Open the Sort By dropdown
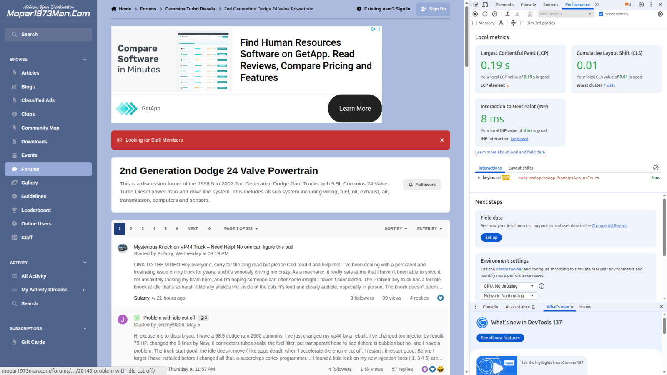Screen dimensions: 667x375 (x=396, y=229)
